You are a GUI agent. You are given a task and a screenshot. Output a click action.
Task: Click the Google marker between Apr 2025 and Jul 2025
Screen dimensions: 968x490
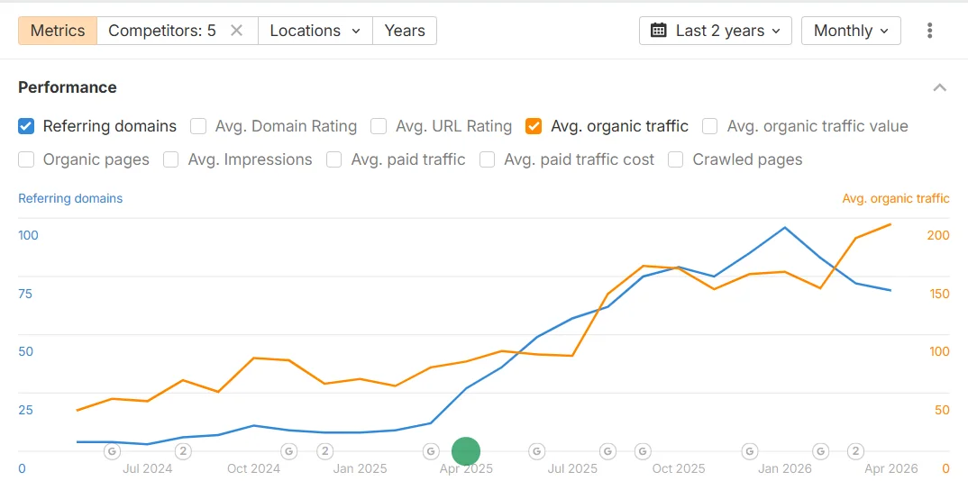pyautogui.click(x=536, y=450)
